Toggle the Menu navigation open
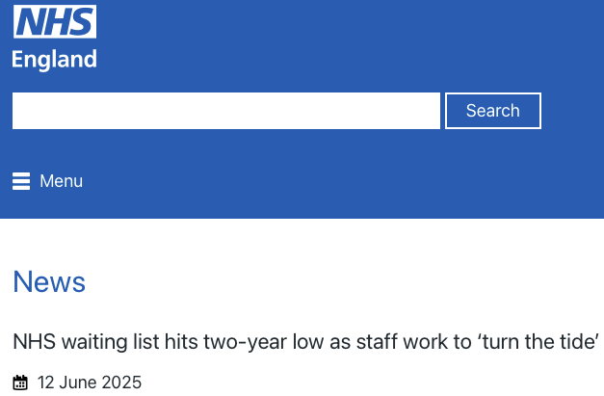604x396 pixels. pos(48,181)
